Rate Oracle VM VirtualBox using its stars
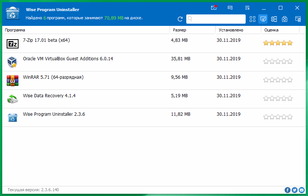Viewport: 308px width, 196px height. (x=278, y=61)
